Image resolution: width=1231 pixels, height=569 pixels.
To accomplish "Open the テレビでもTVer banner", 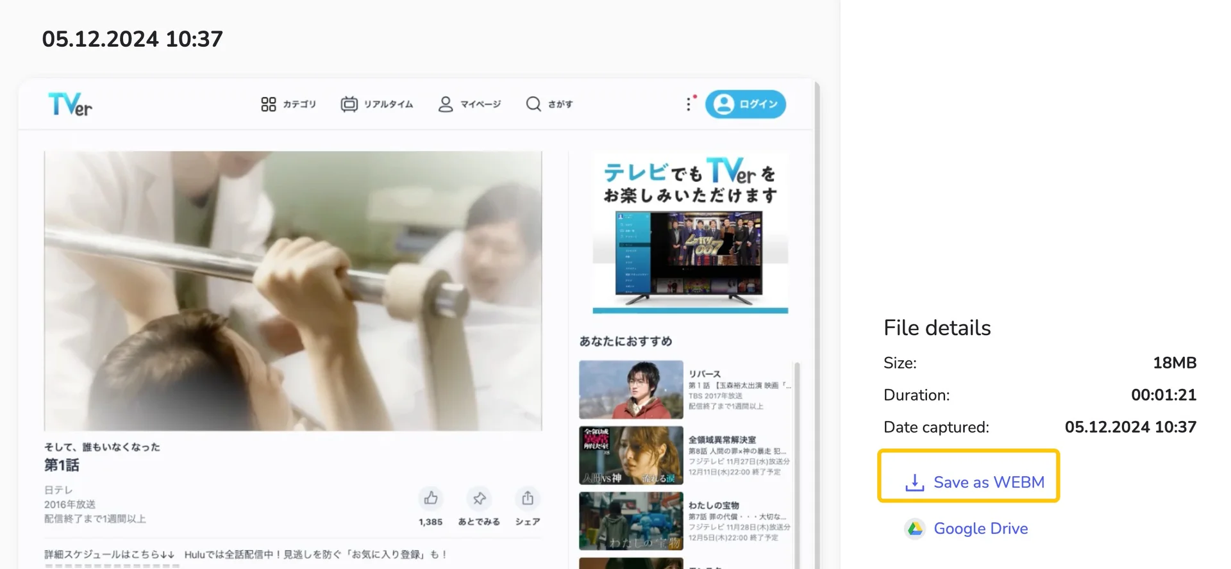I will point(691,234).
